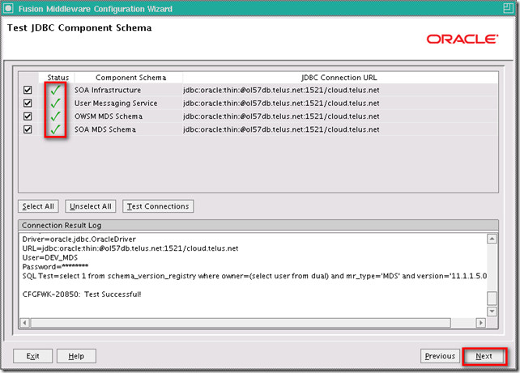The image size is (520, 373).
Task: Click the log horizontal scrollbar thumb
Action: 241,323
